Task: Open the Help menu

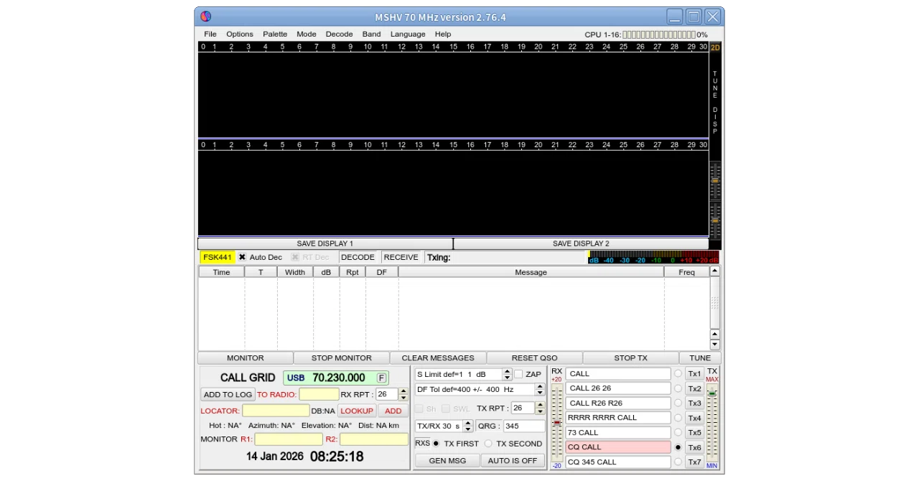Action: (443, 34)
